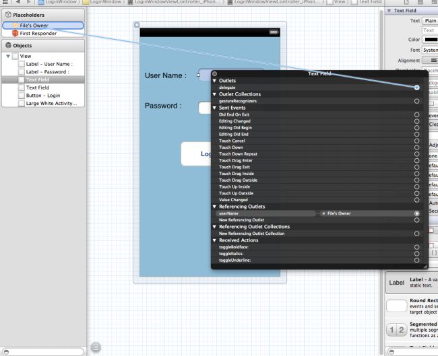This screenshot has width=438, height=356.
Task: Click userName filled connection circle
Action: tap(416, 213)
